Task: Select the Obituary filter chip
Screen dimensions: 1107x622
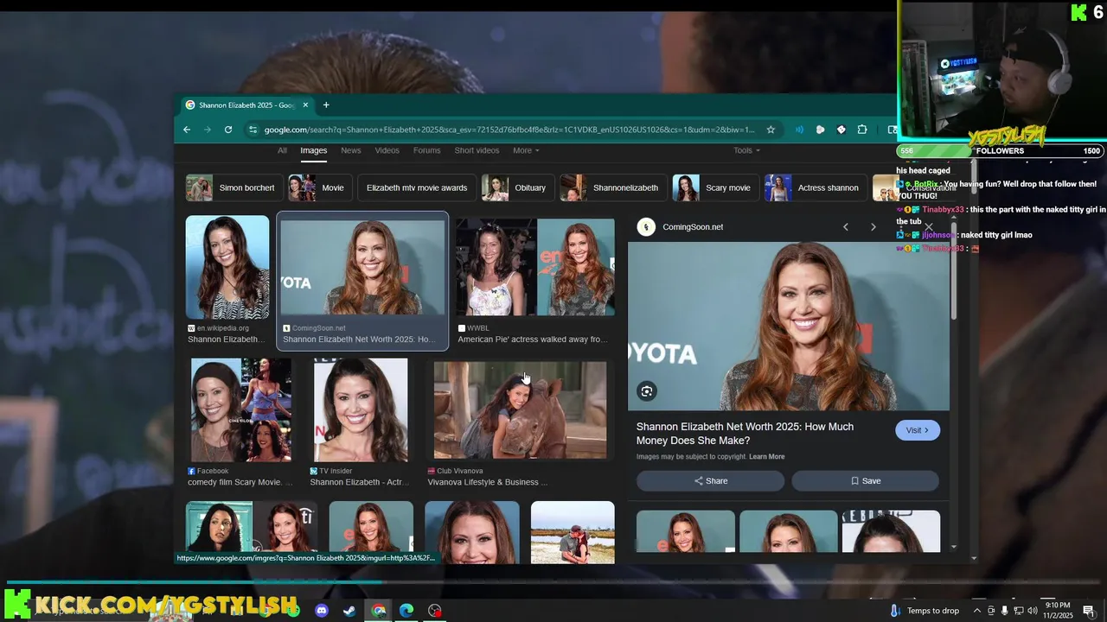Action: coord(517,187)
